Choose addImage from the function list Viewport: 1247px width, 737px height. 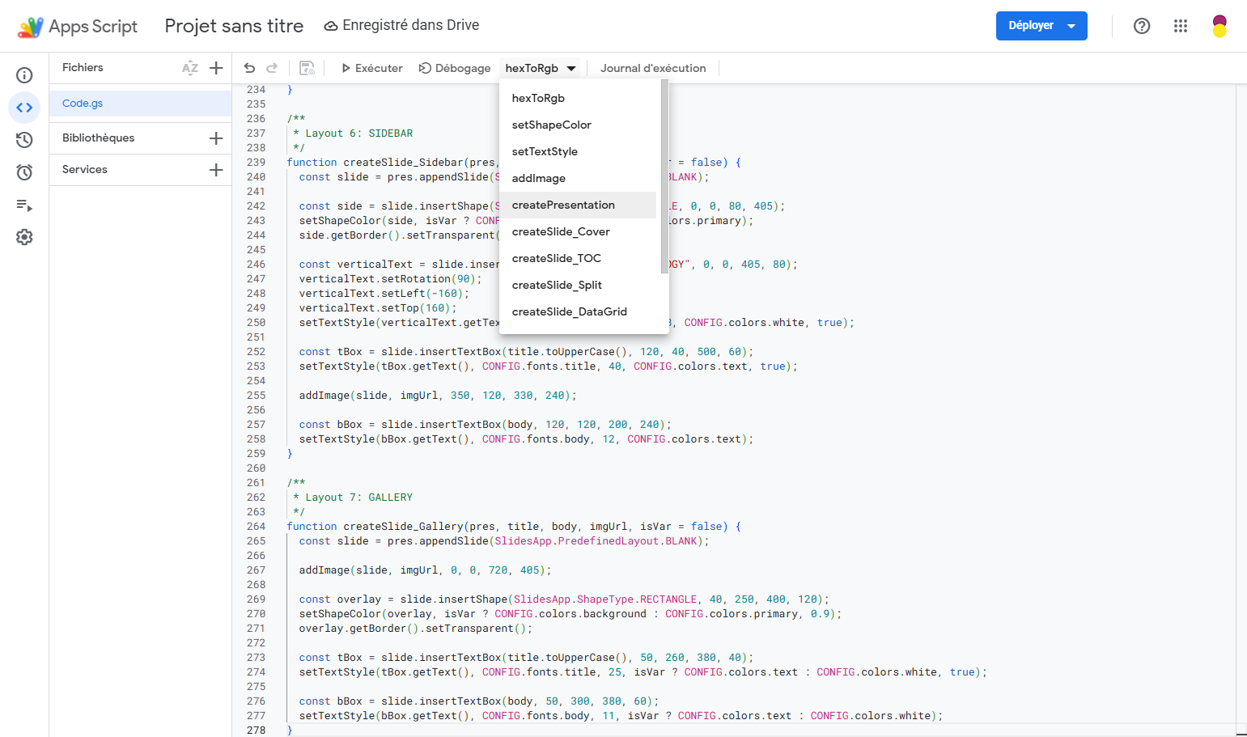(578, 178)
